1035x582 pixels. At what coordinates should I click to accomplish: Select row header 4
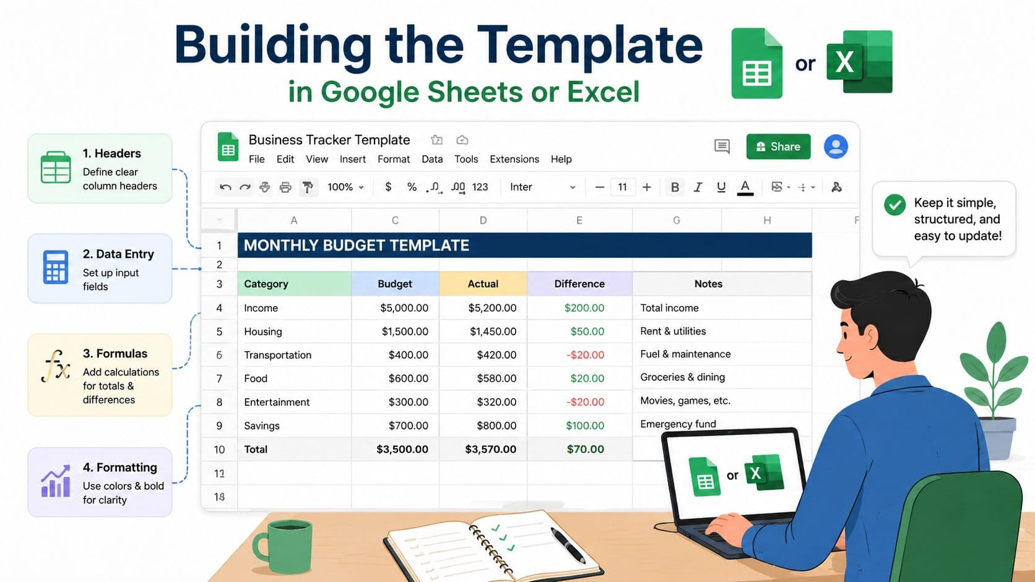[219, 308]
